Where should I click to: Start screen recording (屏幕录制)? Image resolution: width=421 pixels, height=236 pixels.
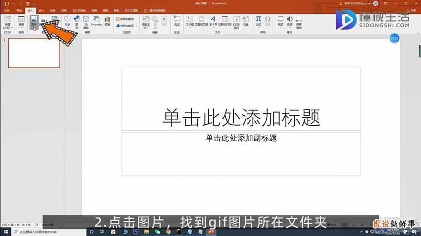coord(299,22)
